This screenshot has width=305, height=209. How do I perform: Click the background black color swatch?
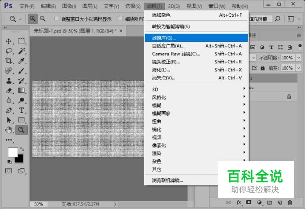pyautogui.click(x=20, y=160)
